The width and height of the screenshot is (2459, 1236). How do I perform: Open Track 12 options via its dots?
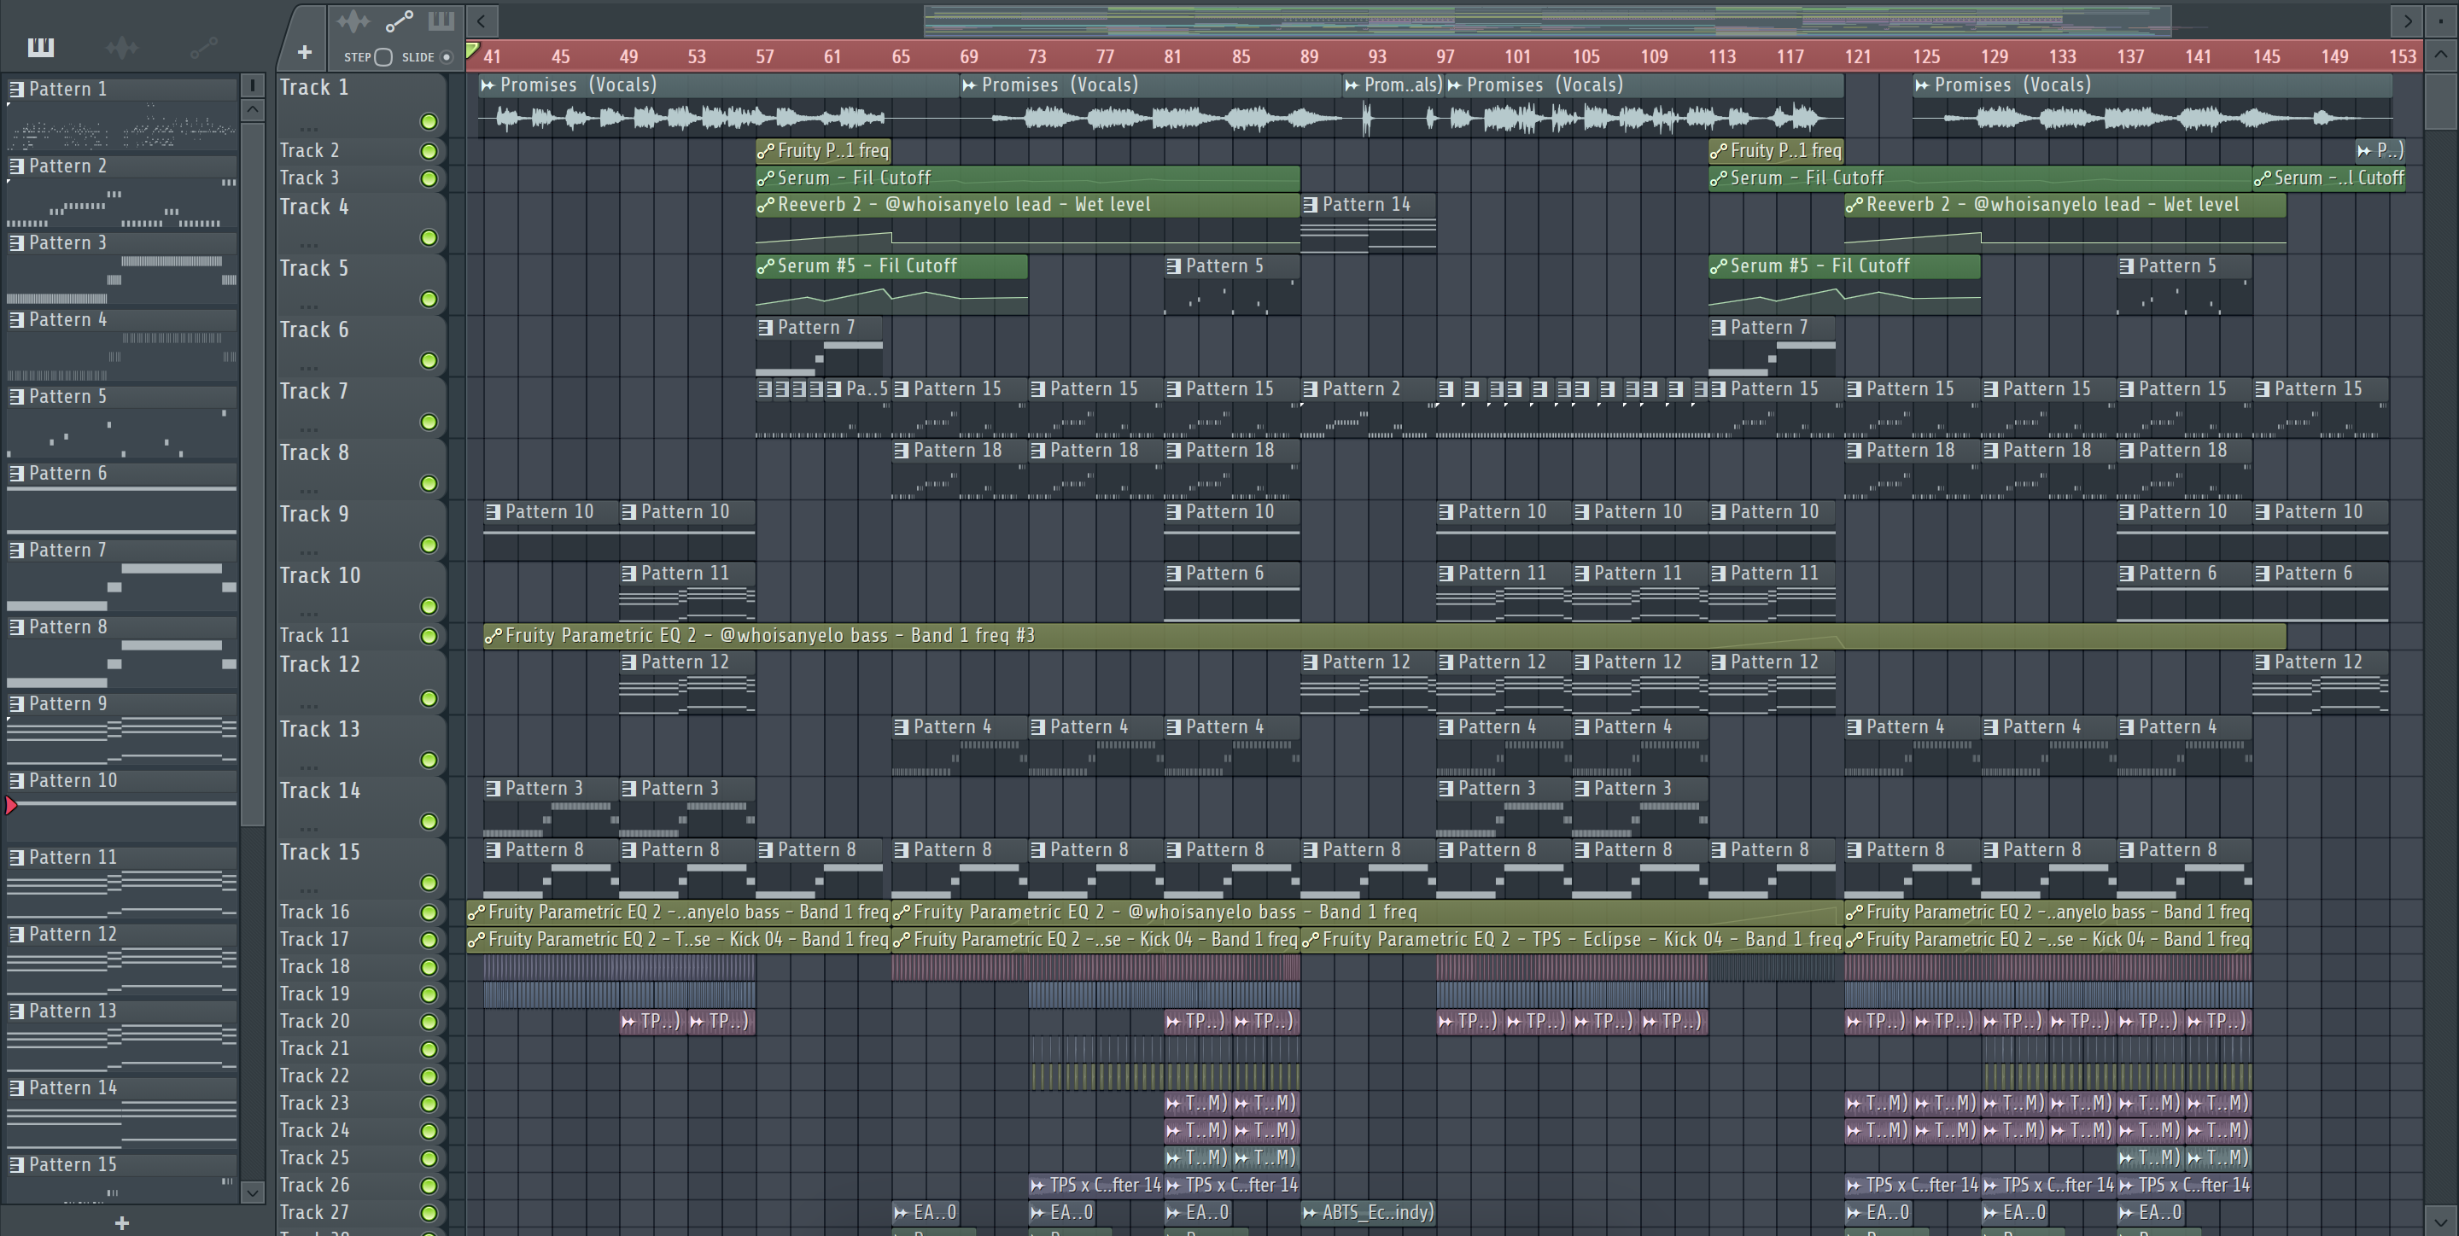[307, 706]
